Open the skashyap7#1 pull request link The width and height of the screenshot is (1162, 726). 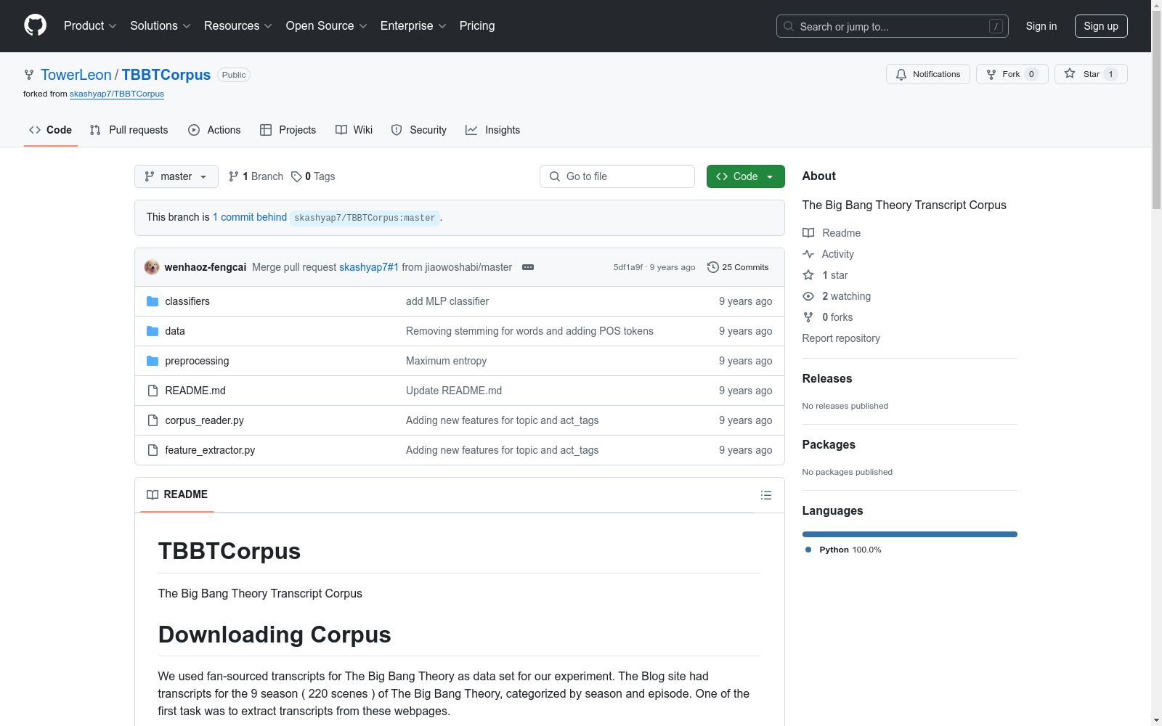369,267
